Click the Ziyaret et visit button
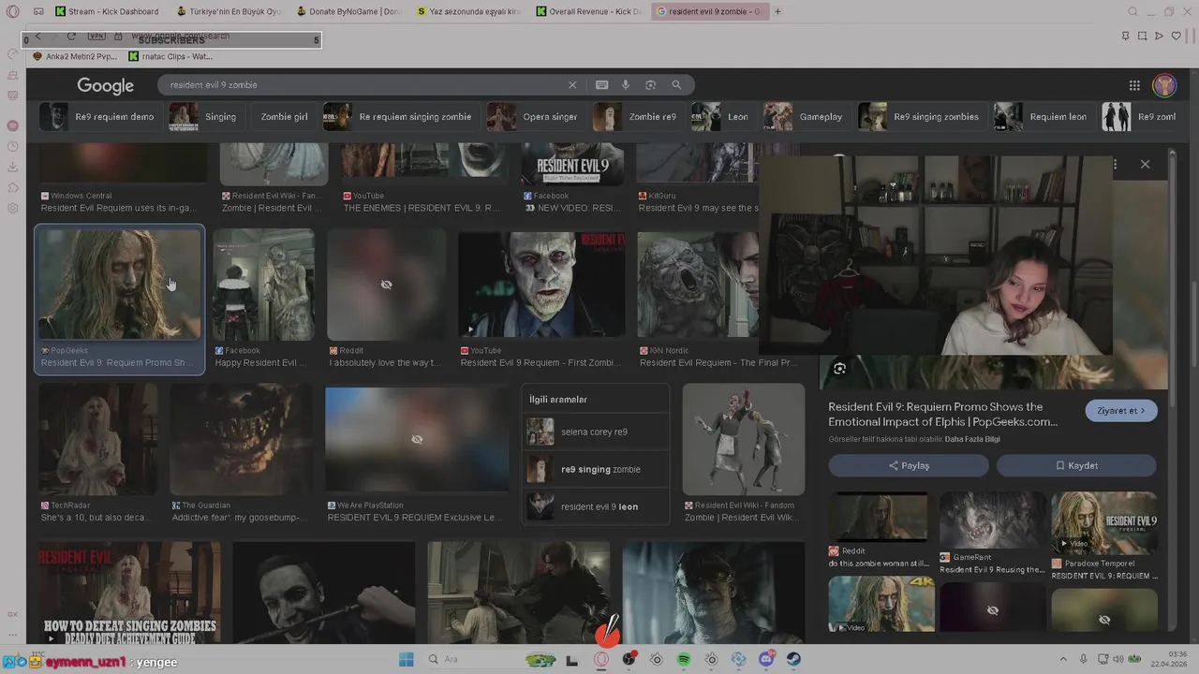The width and height of the screenshot is (1199, 674). [1121, 411]
